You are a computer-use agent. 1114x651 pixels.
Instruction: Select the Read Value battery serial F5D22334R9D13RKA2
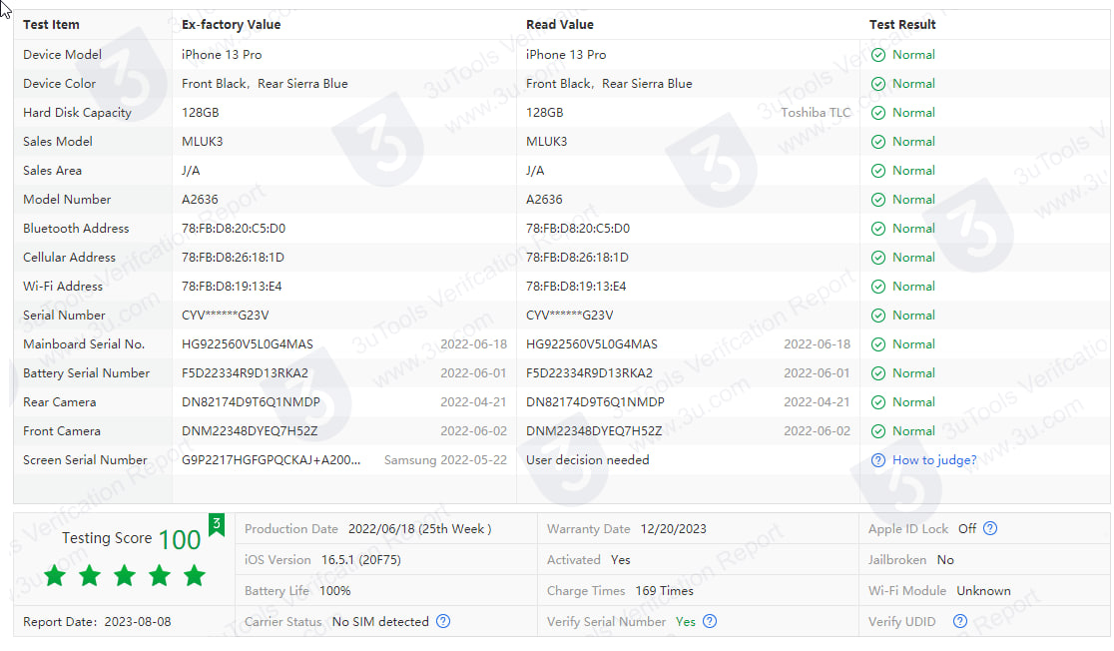pyautogui.click(x=589, y=373)
